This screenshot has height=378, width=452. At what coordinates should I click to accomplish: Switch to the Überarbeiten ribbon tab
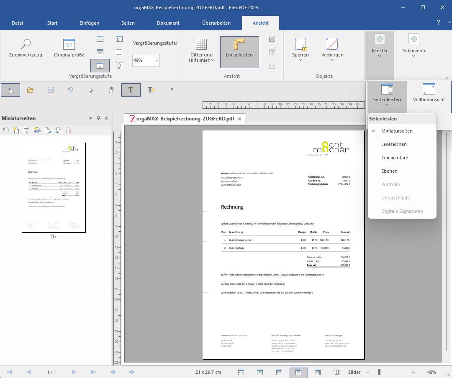216,23
